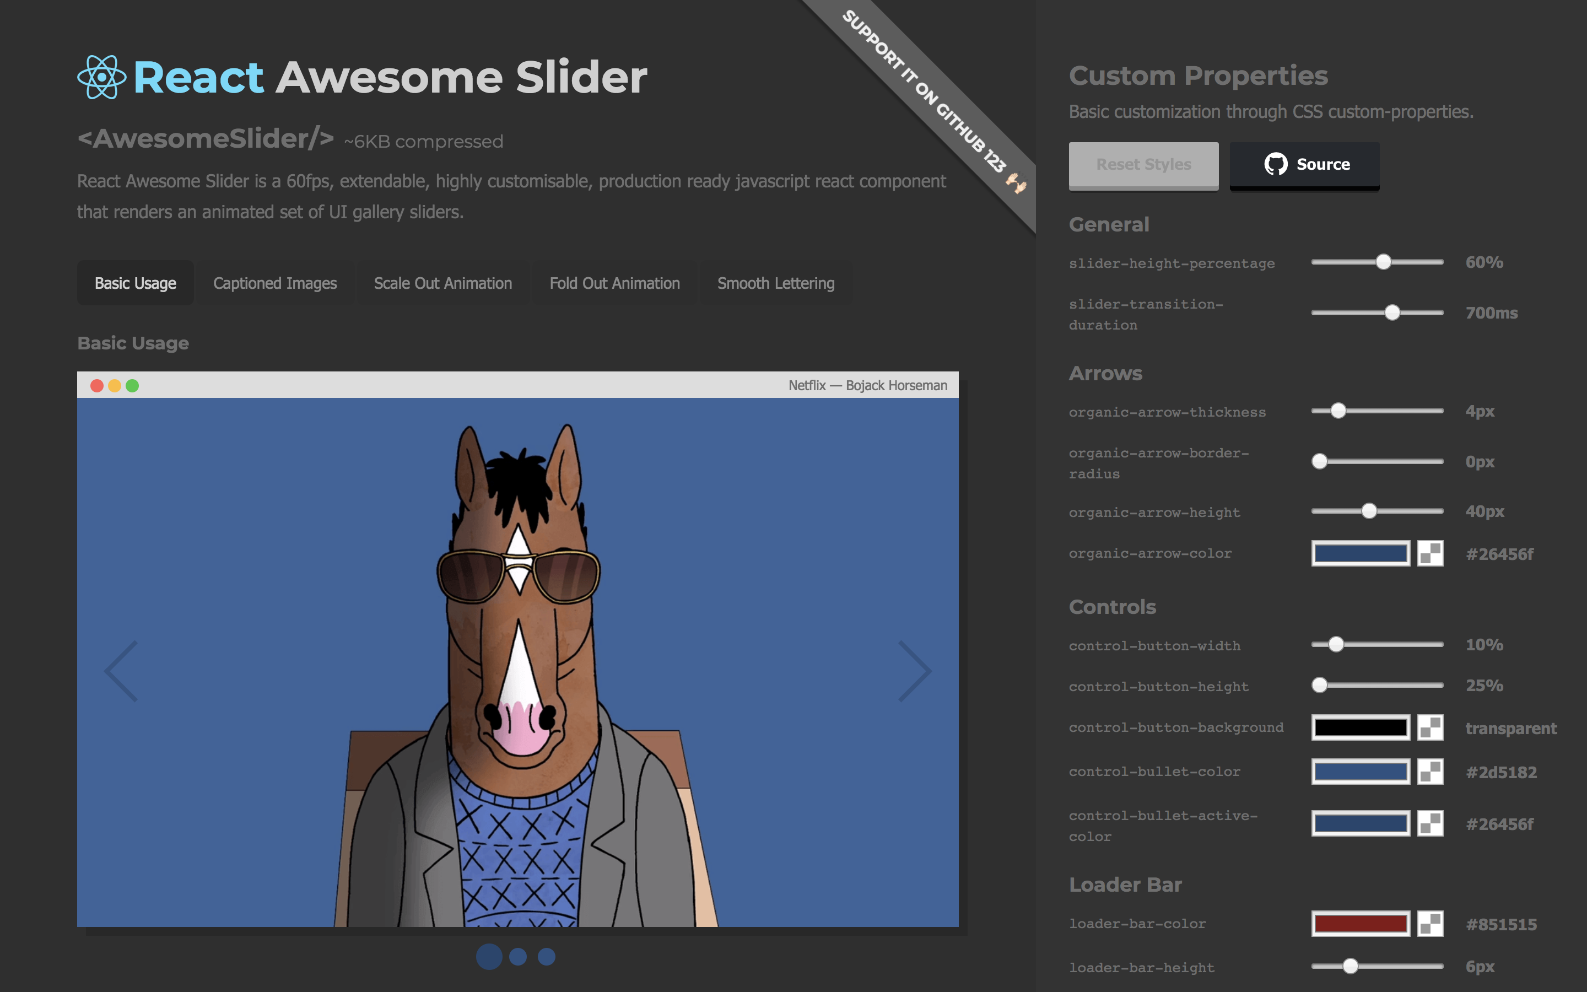Toggle transparency checker for control-button-background
Image resolution: width=1587 pixels, height=992 pixels.
point(1429,727)
